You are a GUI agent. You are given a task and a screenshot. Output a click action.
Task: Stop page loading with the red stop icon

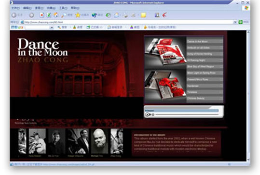click(41, 15)
